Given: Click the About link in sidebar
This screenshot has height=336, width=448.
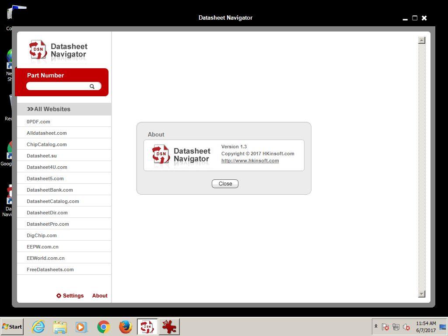Looking at the screenshot, I should click(100, 296).
